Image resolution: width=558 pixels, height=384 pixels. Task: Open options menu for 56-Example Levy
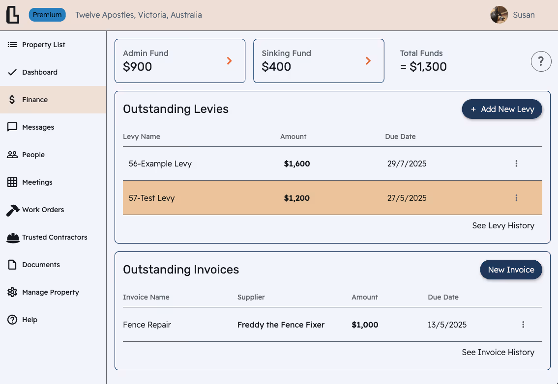tap(516, 164)
